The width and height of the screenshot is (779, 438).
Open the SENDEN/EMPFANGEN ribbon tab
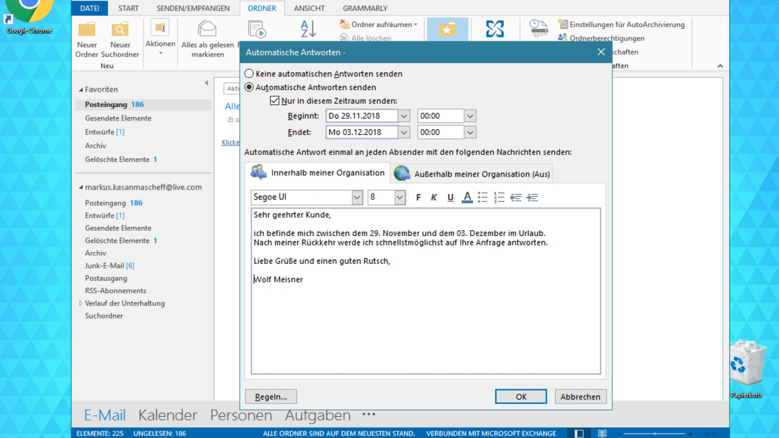coord(193,8)
